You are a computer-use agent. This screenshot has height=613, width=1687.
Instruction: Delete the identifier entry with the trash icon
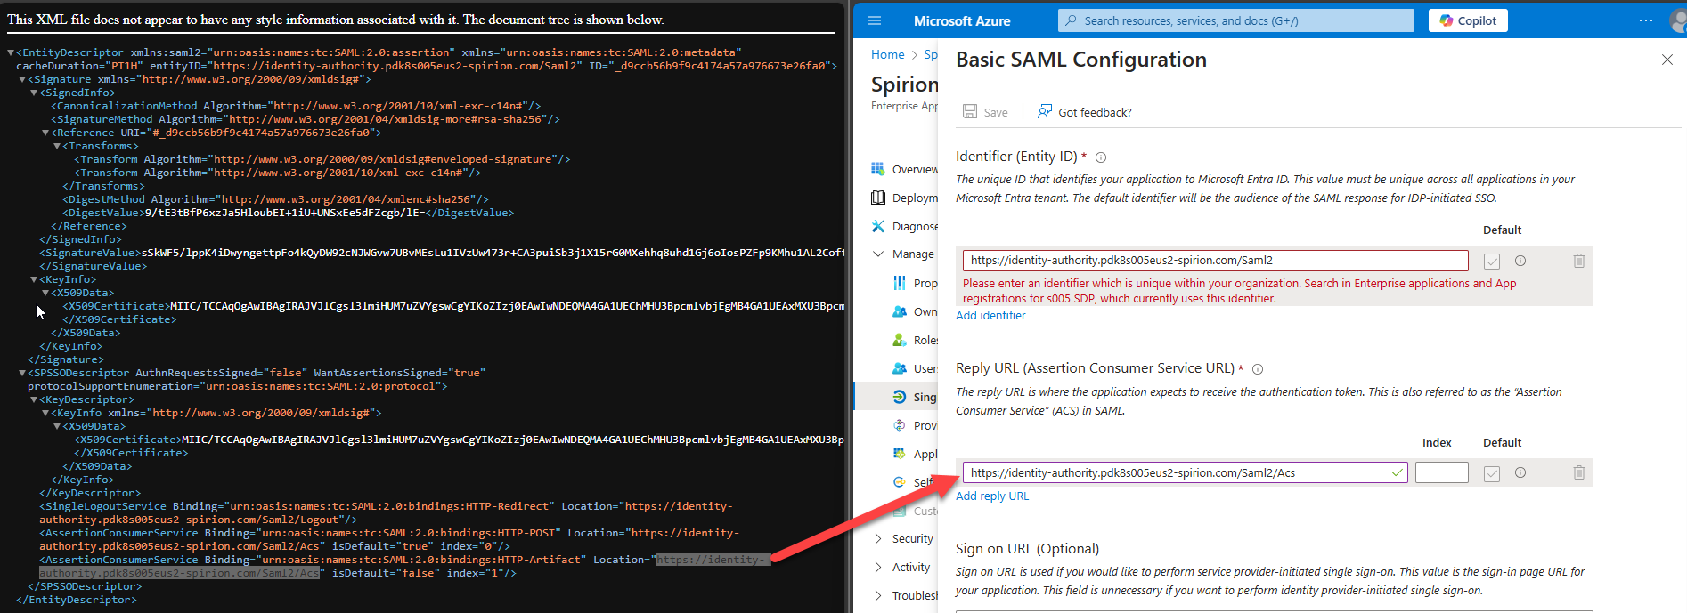pyautogui.click(x=1578, y=261)
